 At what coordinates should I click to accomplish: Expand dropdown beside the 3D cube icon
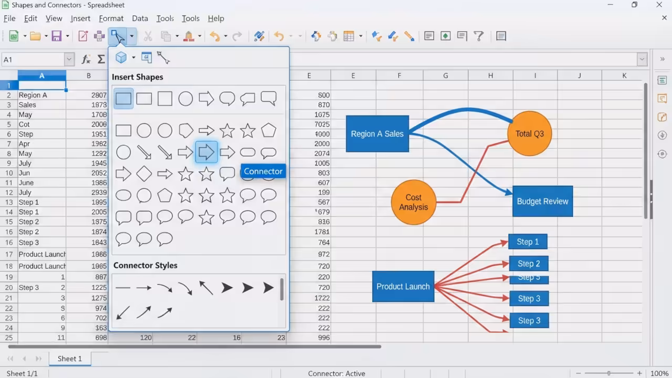coord(133,57)
